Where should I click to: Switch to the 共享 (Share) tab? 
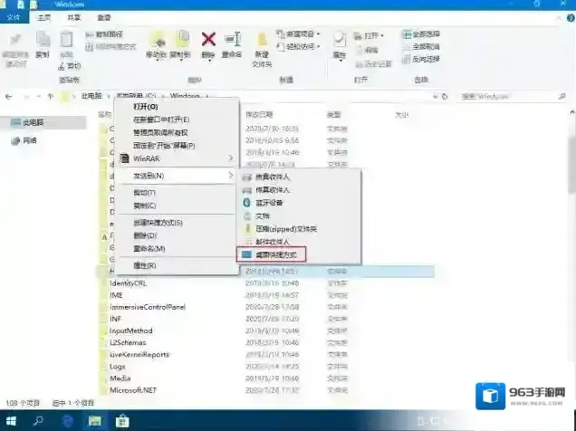click(74, 17)
